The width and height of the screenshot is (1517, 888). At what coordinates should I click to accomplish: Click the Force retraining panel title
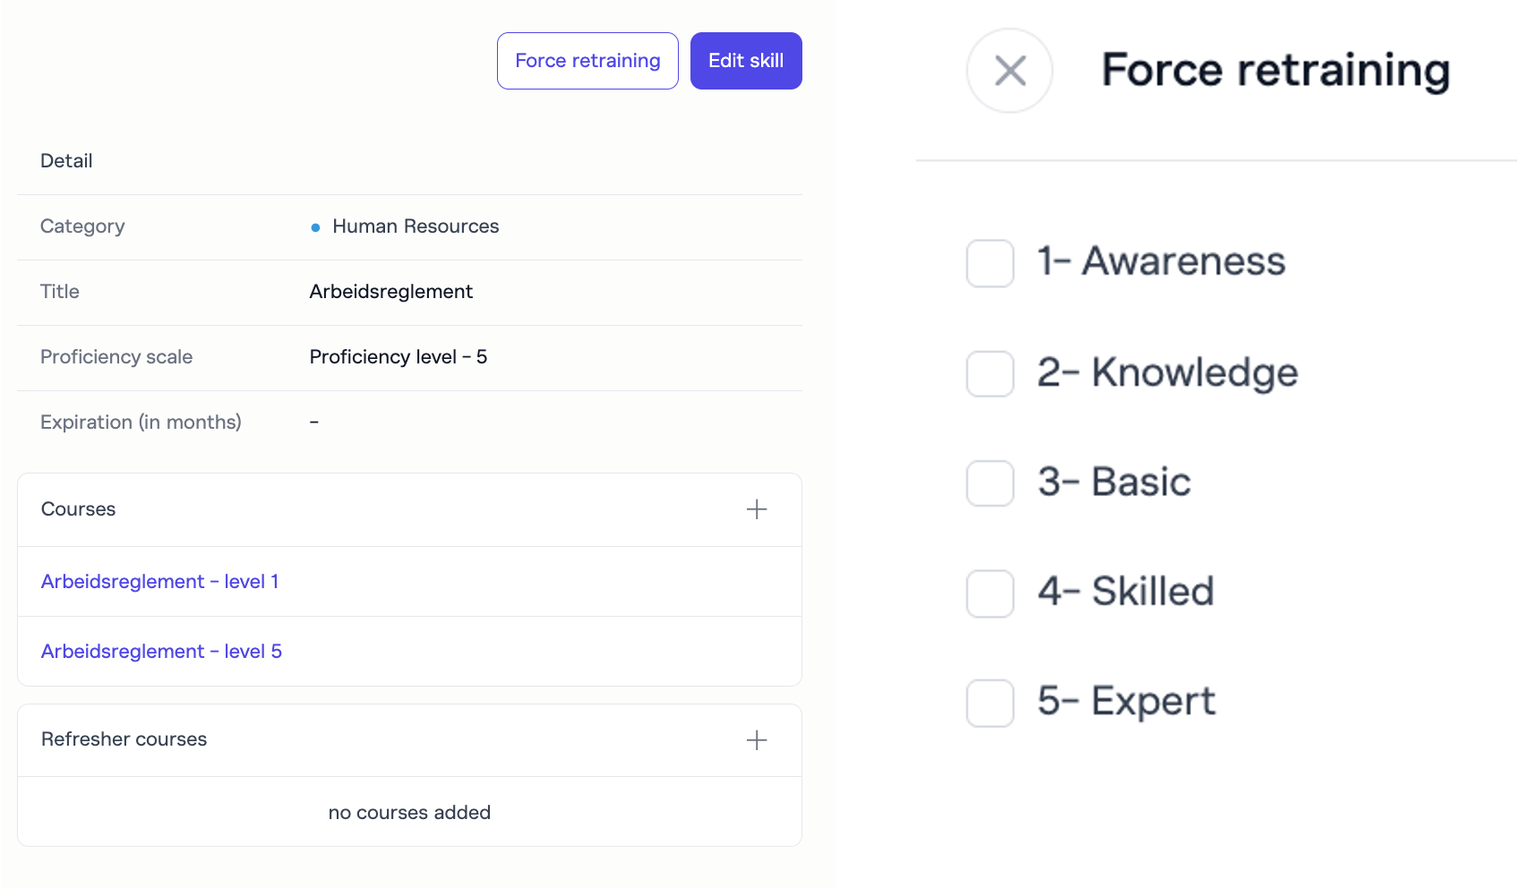coord(1275,71)
